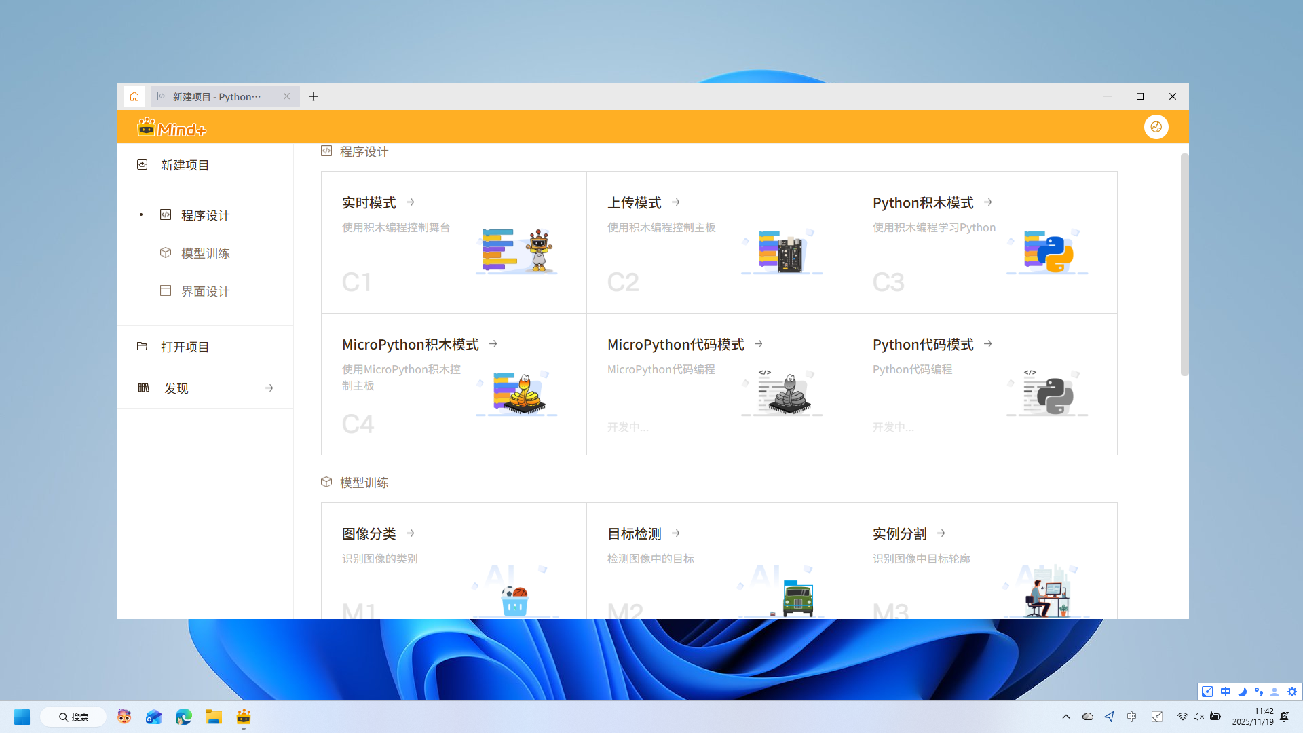Close the 新建项目 tab
The image size is (1303, 733).
(x=286, y=96)
